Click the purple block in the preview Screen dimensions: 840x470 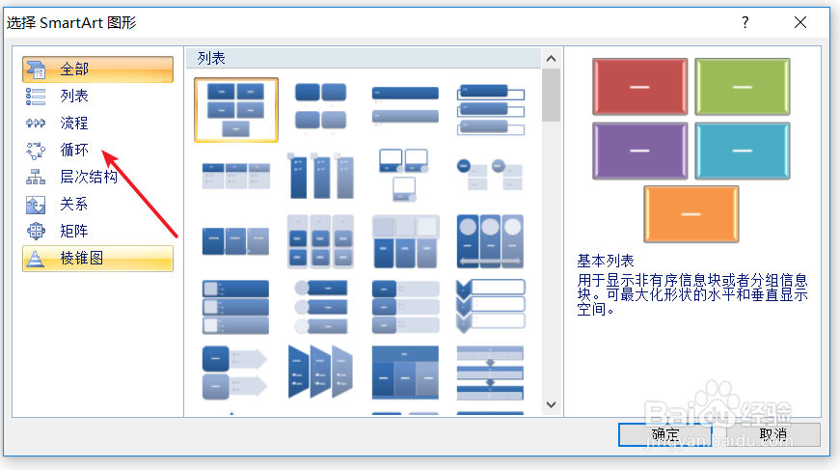[639, 151]
